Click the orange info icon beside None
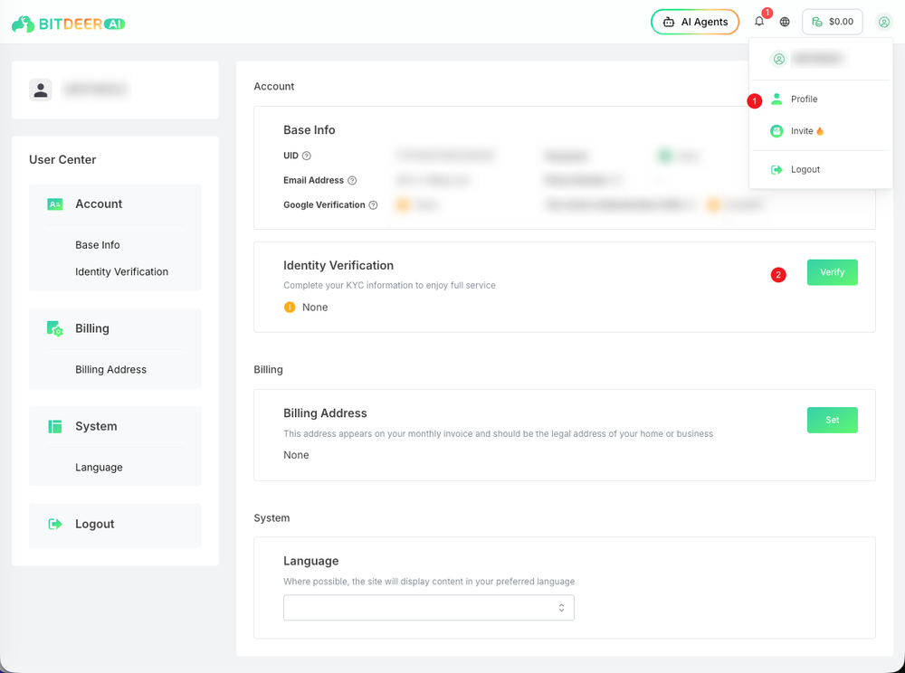This screenshot has height=673, width=905. 290,308
